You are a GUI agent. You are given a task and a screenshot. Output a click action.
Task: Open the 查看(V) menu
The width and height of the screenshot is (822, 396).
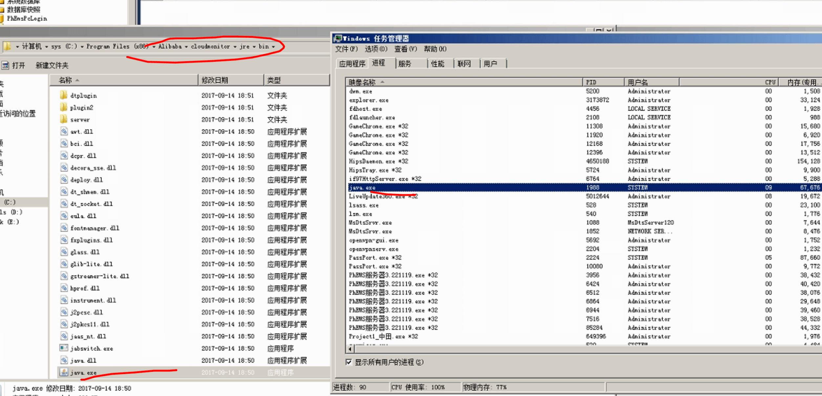point(405,49)
